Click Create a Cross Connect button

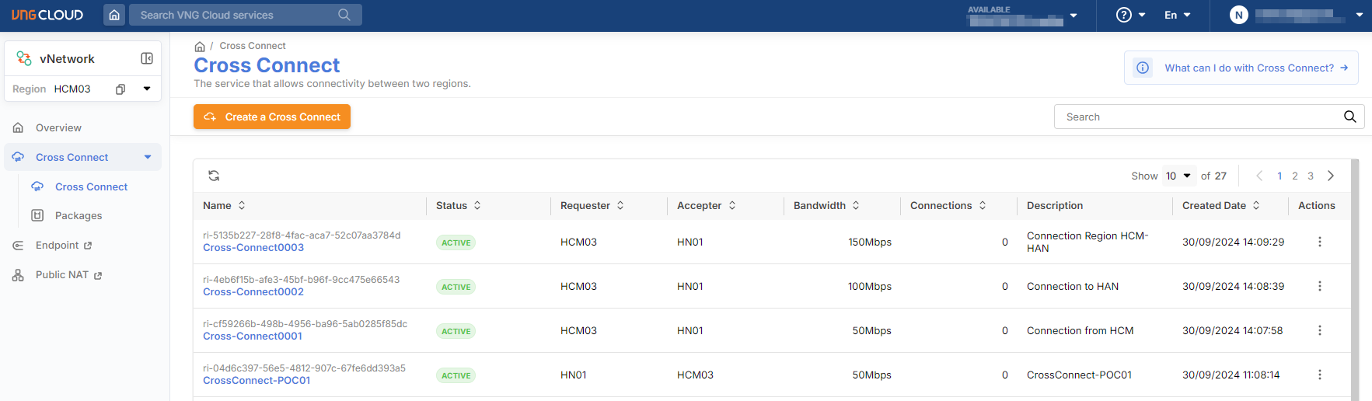click(x=272, y=117)
